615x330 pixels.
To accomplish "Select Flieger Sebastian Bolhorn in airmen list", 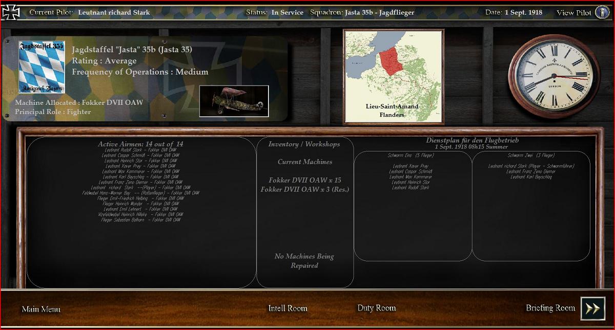I will [140, 220].
